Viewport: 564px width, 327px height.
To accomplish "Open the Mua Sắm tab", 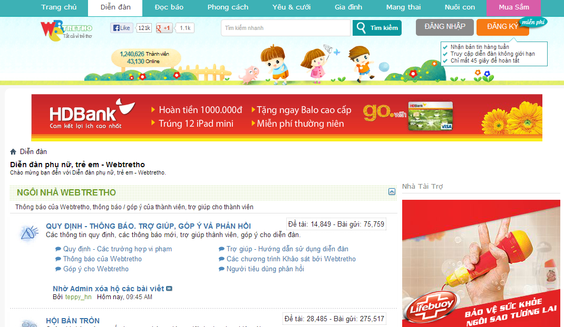I will (x=513, y=7).
